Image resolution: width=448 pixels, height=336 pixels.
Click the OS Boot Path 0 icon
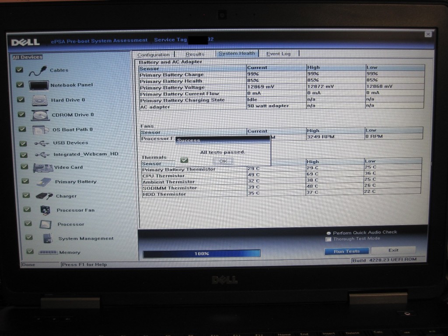[41, 129]
